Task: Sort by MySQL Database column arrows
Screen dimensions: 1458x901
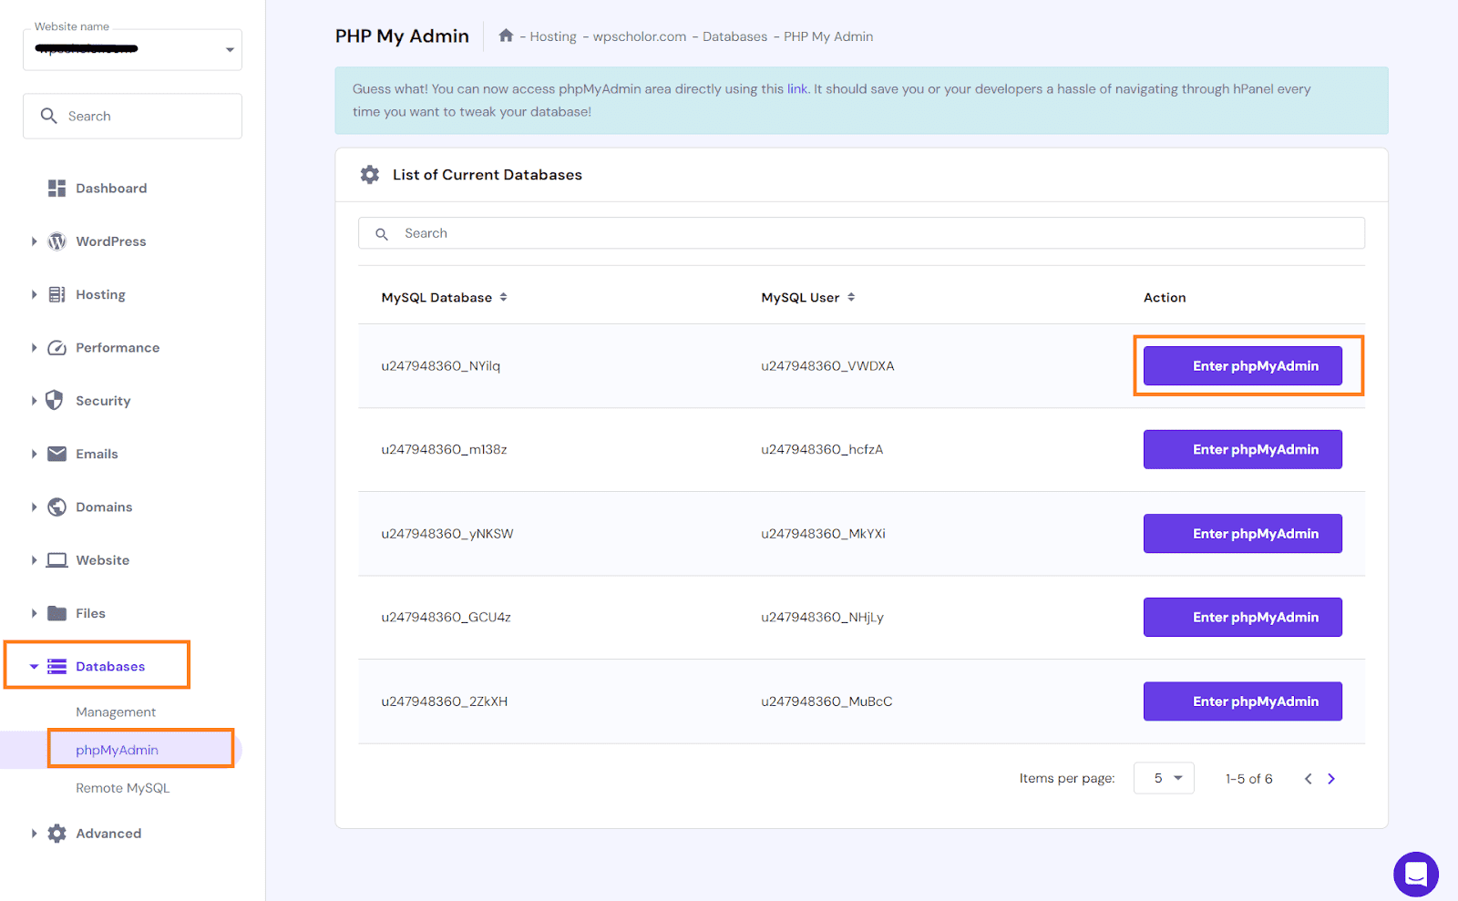Action: pyautogui.click(x=503, y=298)
